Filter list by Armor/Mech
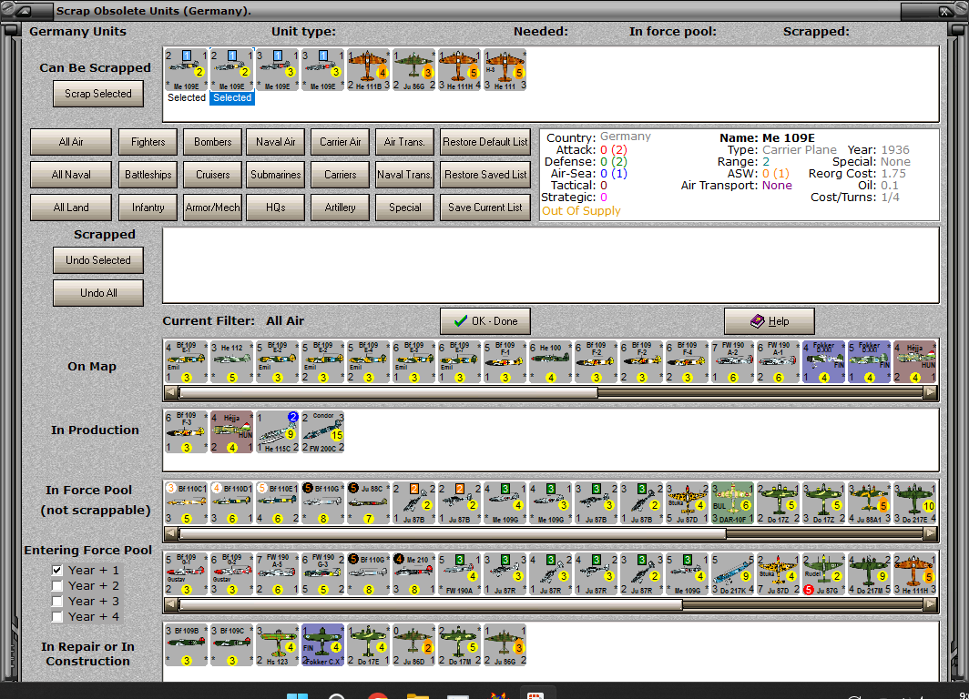This screenshot has height=699, width=969. point(212,208)
